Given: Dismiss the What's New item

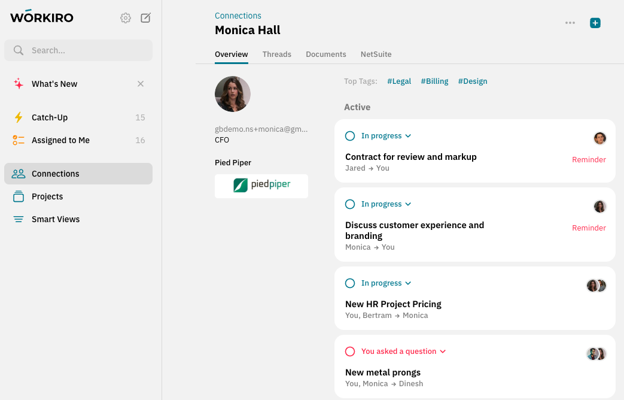Looking at the screenshot, I should pyautogui.click(x=141, y=84).
